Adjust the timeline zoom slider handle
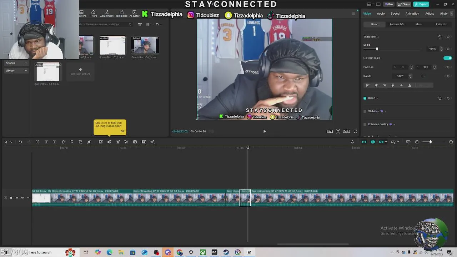 (430, 142)
